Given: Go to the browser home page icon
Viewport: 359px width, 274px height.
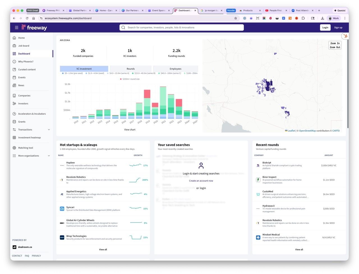Looking at the screenshot, I should coord(33,18).
